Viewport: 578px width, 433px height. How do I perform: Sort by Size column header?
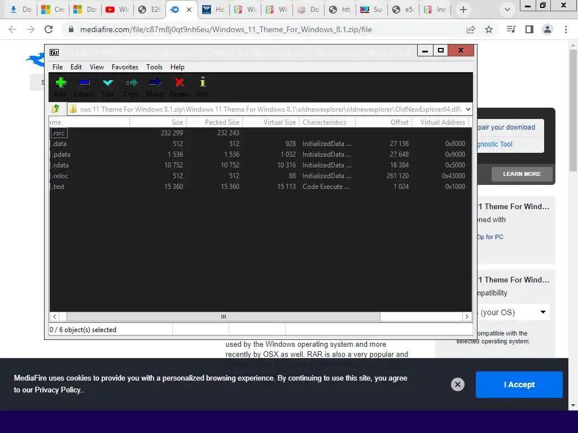pyautogui.click(x=158, y=122)
